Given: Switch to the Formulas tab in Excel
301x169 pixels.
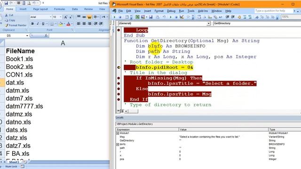Looking at the screenshot, I should [x=60, y=9].
